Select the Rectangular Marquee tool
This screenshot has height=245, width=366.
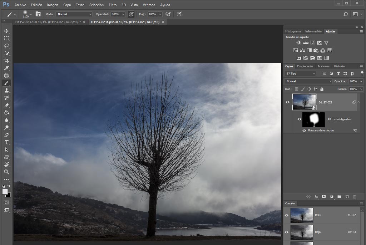[6, 39]
